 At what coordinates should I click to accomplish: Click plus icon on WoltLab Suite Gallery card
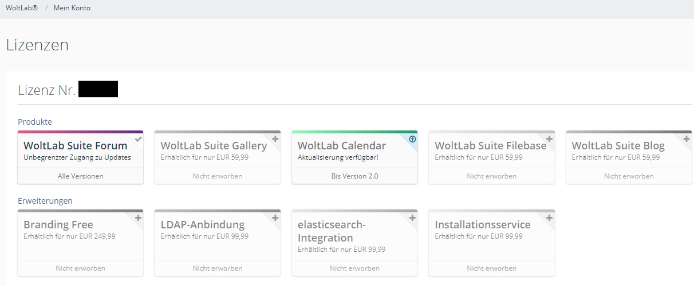(275, 138)
